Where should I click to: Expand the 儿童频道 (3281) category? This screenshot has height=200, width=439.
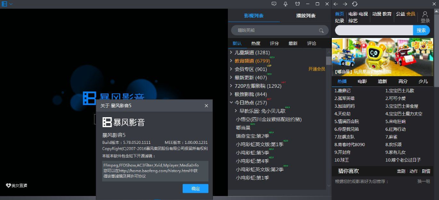click(x=231, y=52)
